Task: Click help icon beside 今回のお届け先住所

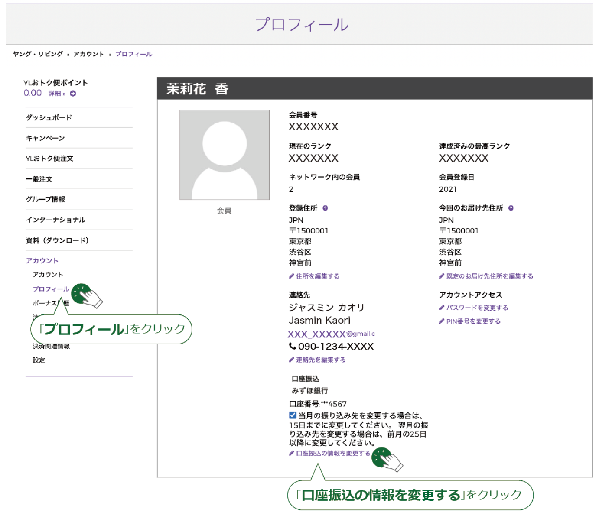Action: point(511,208)
